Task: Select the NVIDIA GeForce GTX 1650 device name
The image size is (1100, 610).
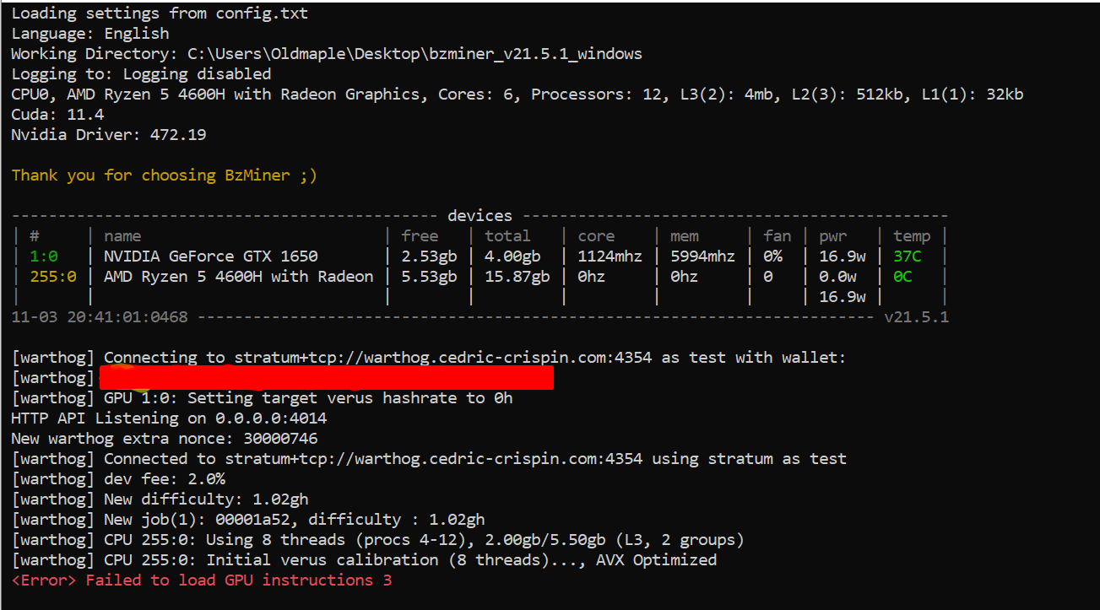Action: click(211, 256)
